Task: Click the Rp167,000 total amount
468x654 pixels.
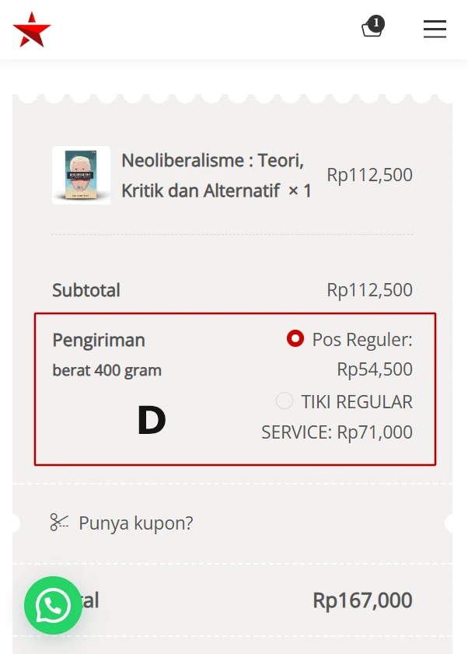Action: [x=362, y=600]
